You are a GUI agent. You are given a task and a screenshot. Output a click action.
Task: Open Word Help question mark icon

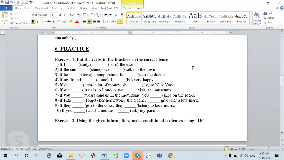point(282,8)
